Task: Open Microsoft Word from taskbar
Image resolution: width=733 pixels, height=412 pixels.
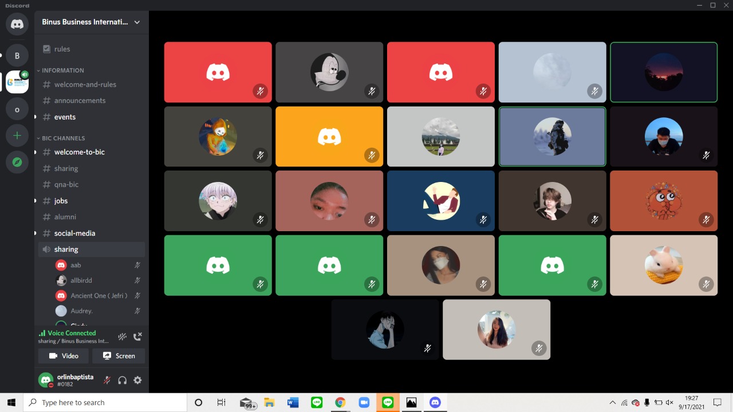Action: coord(293,403)
